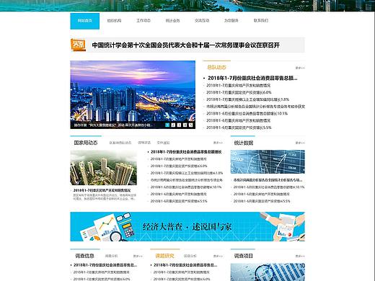Go to slide 3 in carousel pagination

179,125
